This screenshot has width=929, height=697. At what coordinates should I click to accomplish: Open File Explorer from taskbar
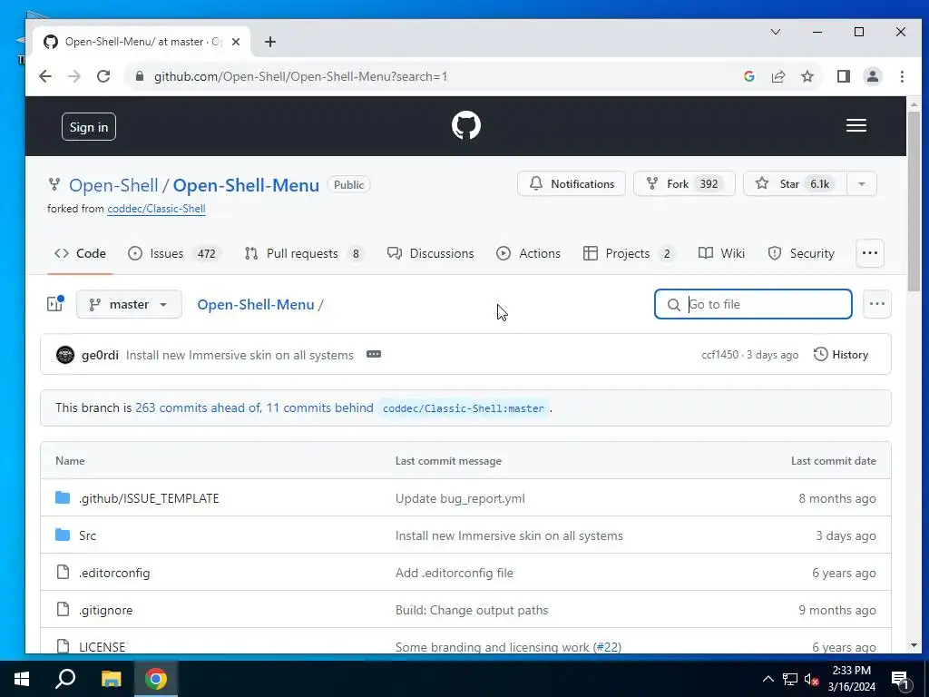click(x=111, y=679)
